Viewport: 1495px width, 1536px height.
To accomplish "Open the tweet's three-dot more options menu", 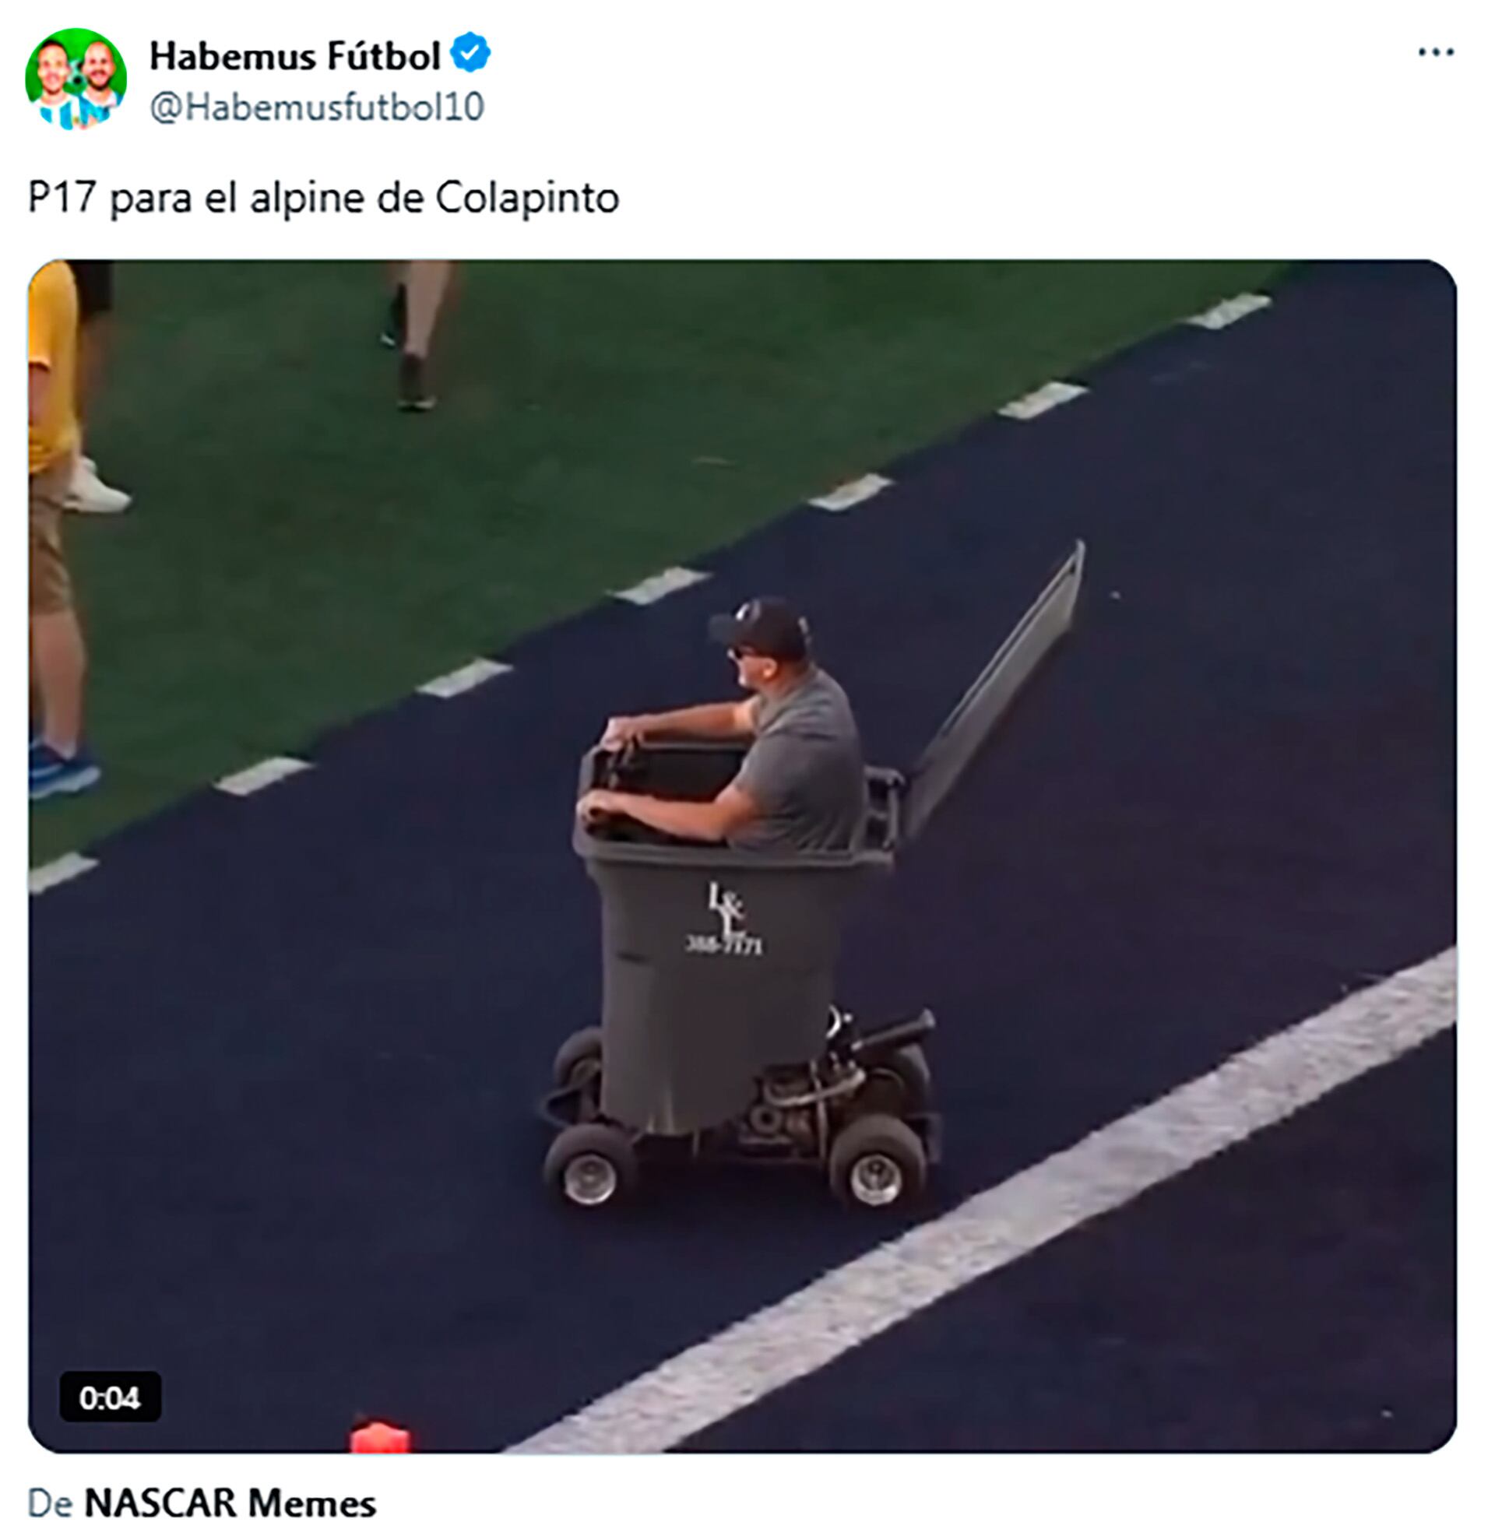I will coord(1435,53).
